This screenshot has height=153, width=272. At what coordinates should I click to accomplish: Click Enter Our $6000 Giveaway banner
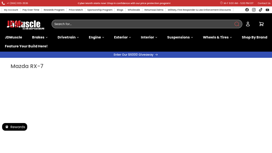[136, 54]
